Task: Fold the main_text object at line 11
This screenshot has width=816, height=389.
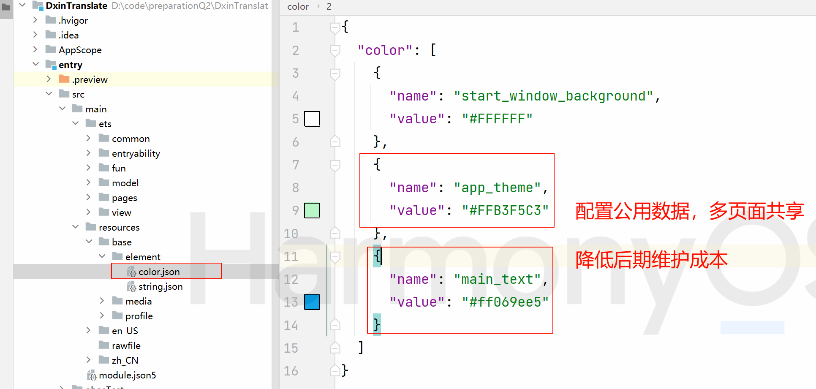Action: 335,257
